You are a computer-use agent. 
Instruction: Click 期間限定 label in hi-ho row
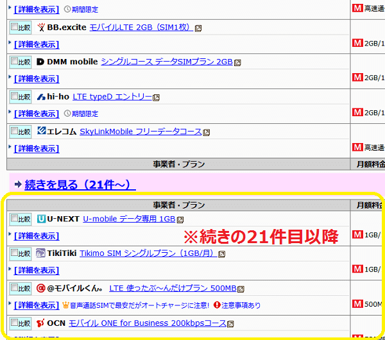pyautogui.click(x=85, y=114)
